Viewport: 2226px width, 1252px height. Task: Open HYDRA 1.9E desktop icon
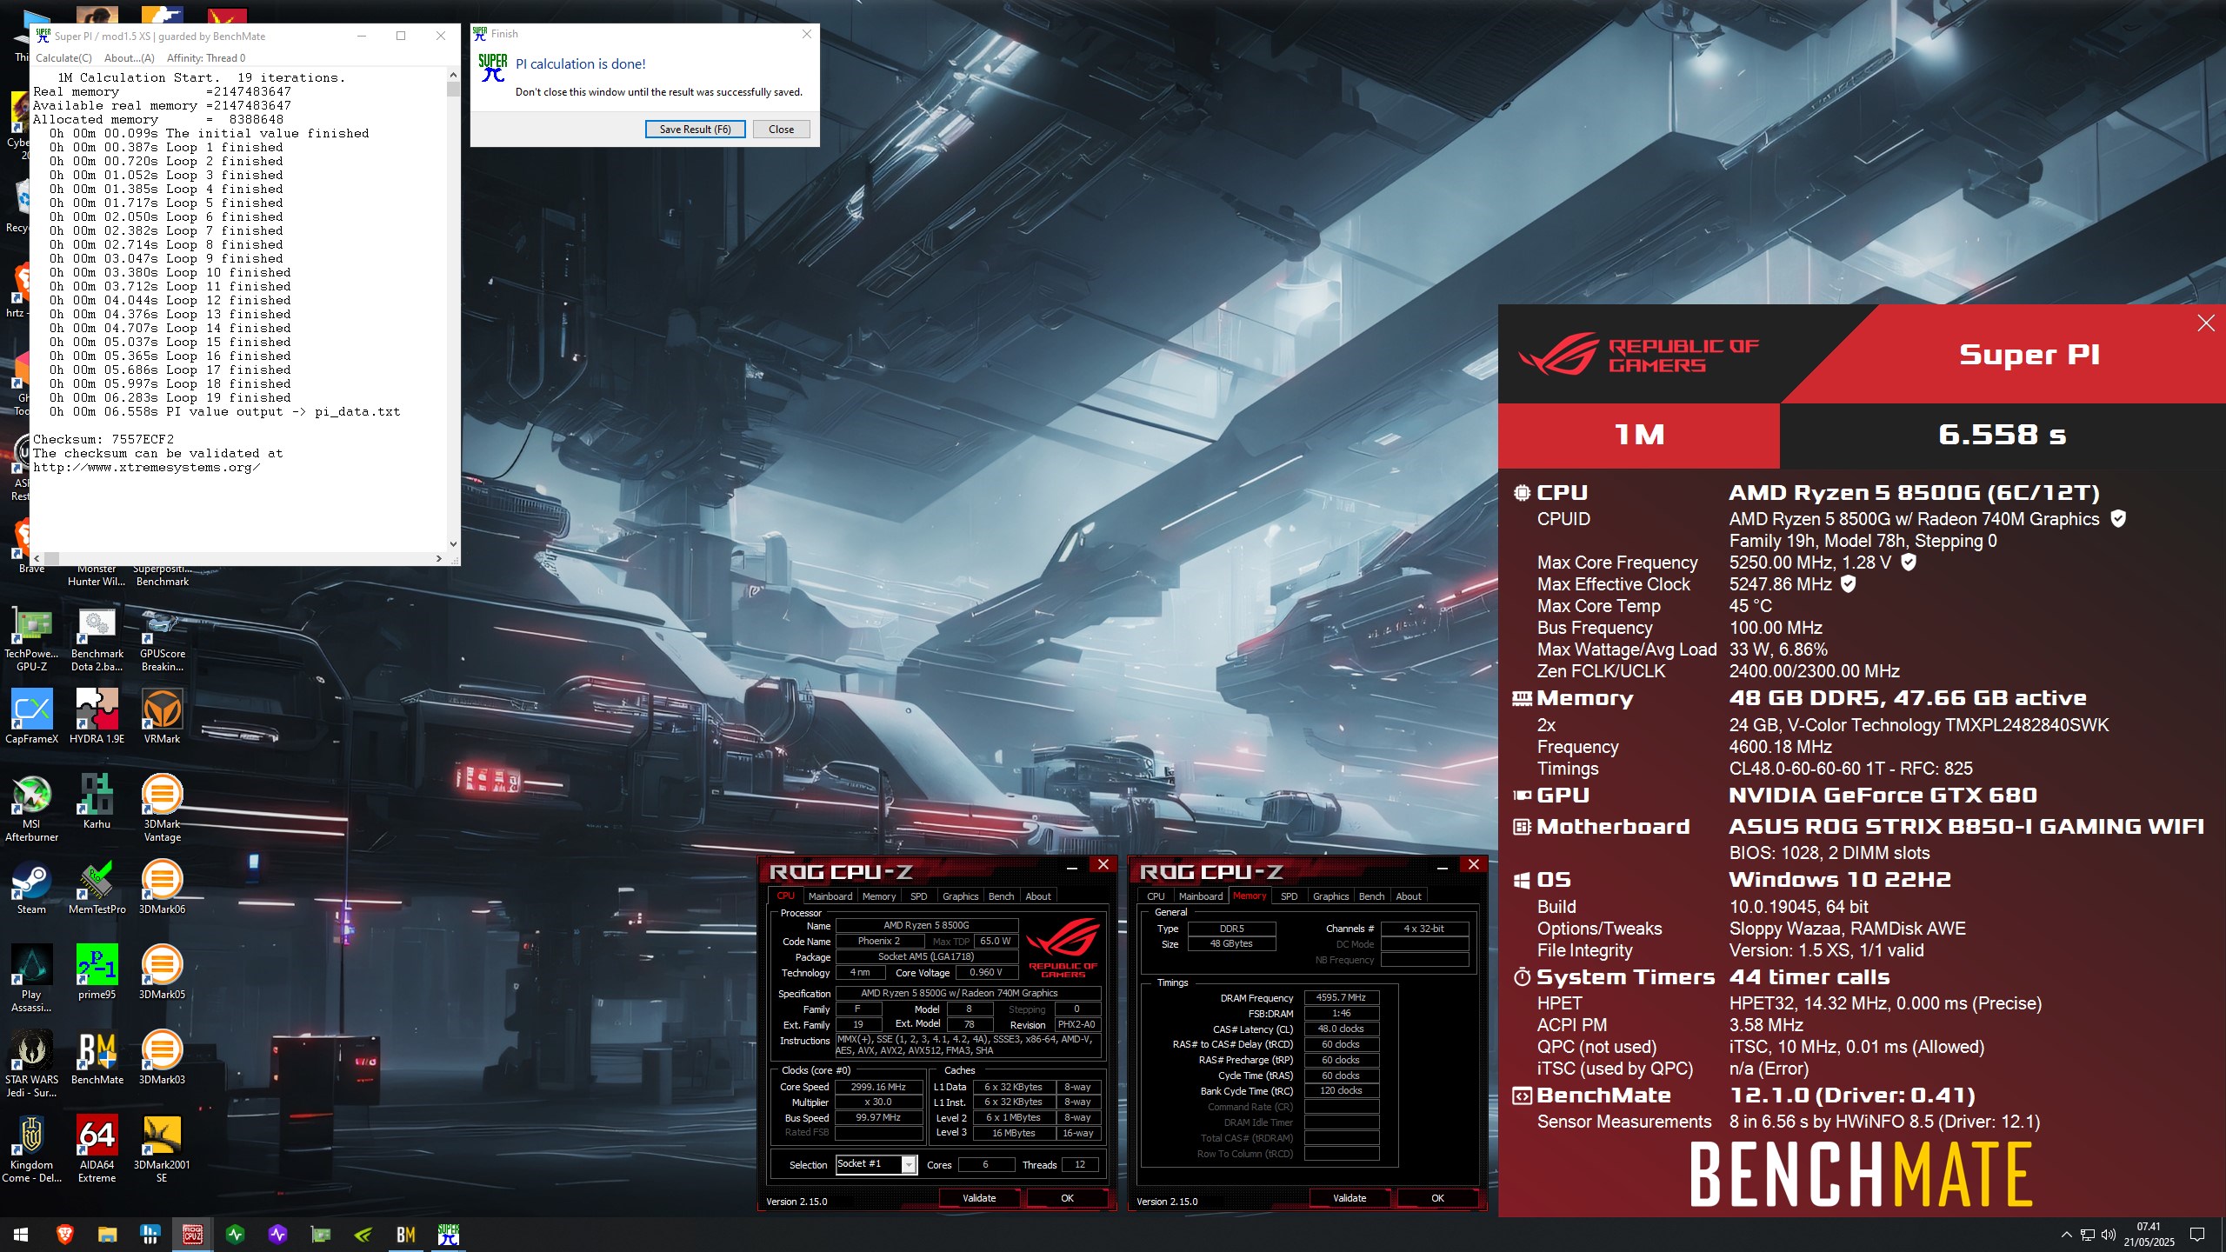tap(97, 716)
